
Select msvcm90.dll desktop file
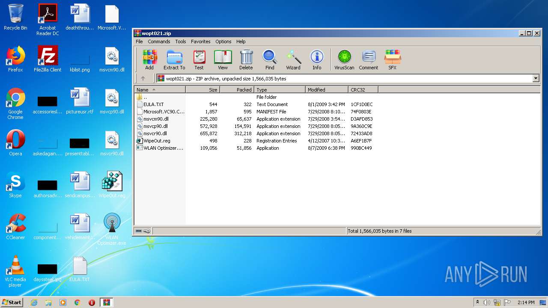112,59
